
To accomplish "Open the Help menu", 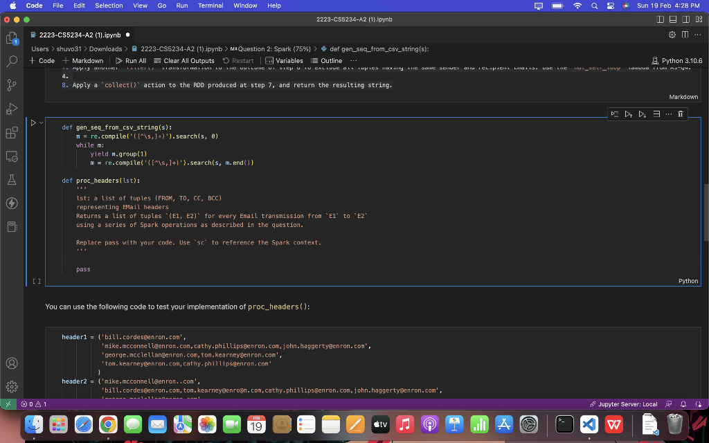I will point(274,6).
